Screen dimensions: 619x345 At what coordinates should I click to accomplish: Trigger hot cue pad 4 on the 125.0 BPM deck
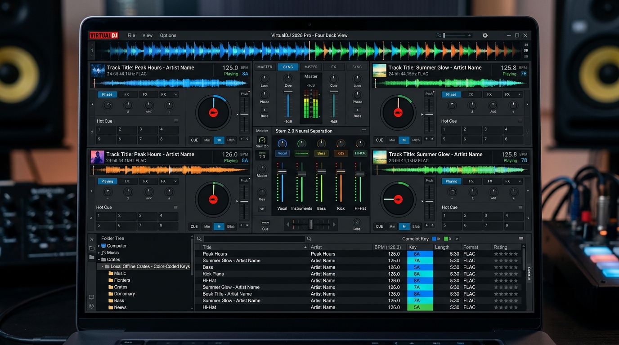click(169, 130)
